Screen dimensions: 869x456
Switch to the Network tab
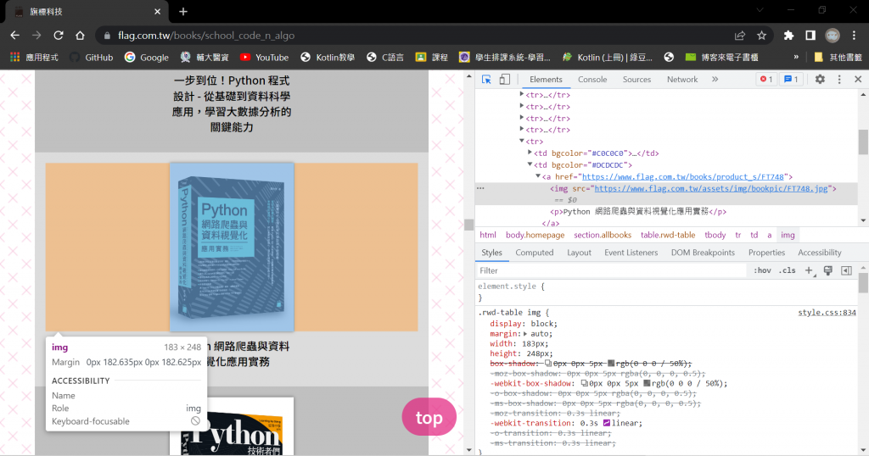tap(682, 80)
